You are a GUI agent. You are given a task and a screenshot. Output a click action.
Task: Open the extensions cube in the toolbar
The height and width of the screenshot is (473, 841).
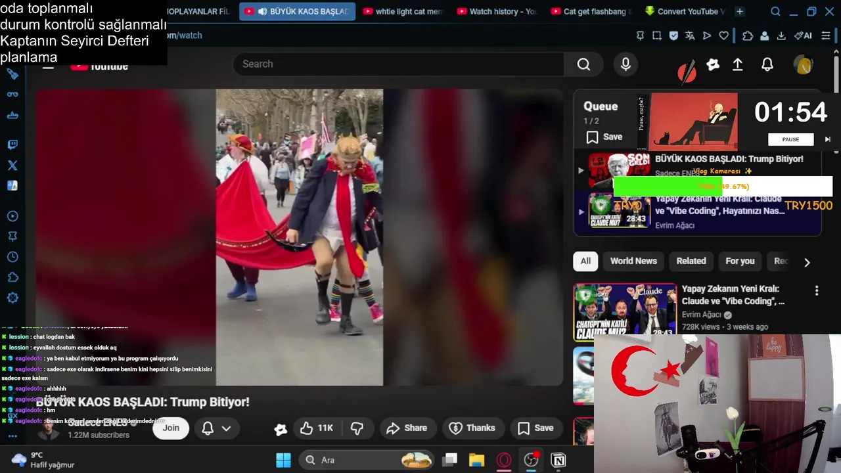pos(748,35)
